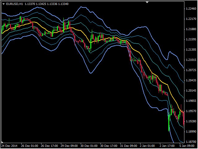Click the 1.21885 price scale label
Image resolution: width=198 pixels, height=149 pixels.
point(191,29)
